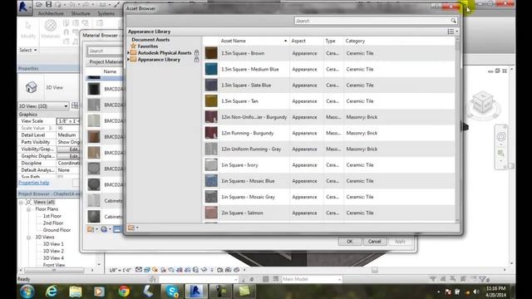This screenshot has width=532, height=299.
Task: Select the 1.5in Square - Tan swatch
Action: [x=211, y=101]
